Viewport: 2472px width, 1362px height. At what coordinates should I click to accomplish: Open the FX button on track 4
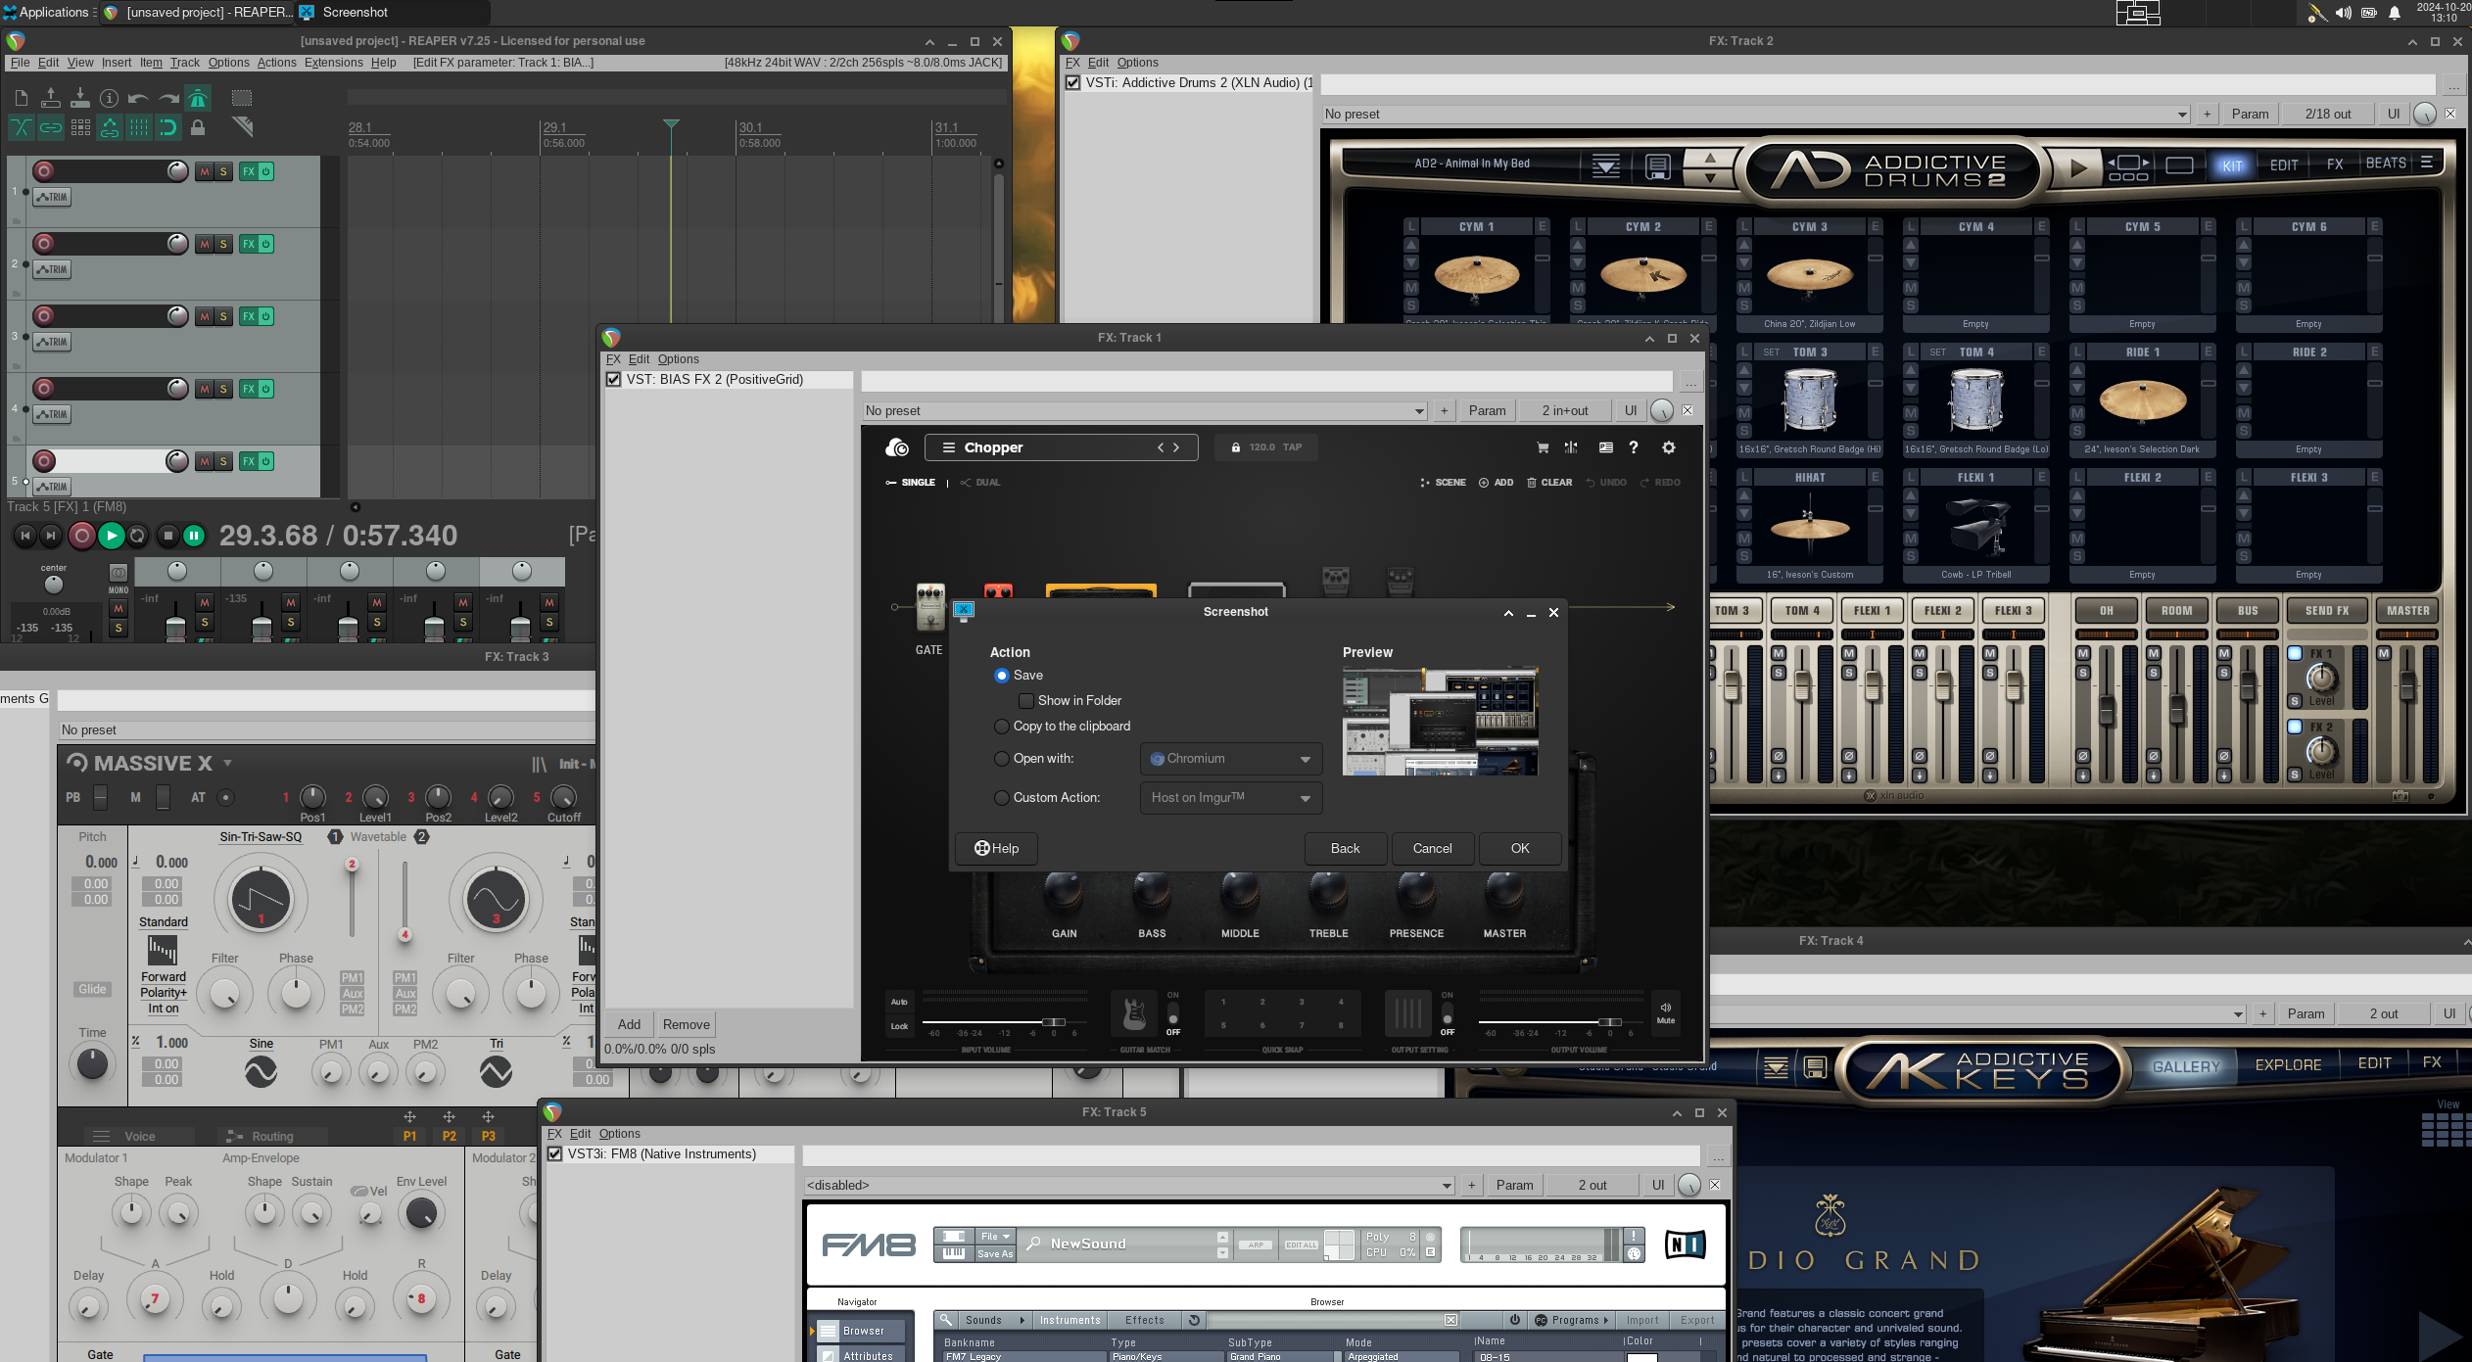coord(249,389)
